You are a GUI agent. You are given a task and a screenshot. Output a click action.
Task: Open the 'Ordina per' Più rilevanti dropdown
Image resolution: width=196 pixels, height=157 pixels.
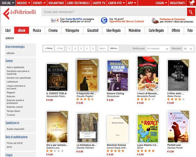pos(158,49)
